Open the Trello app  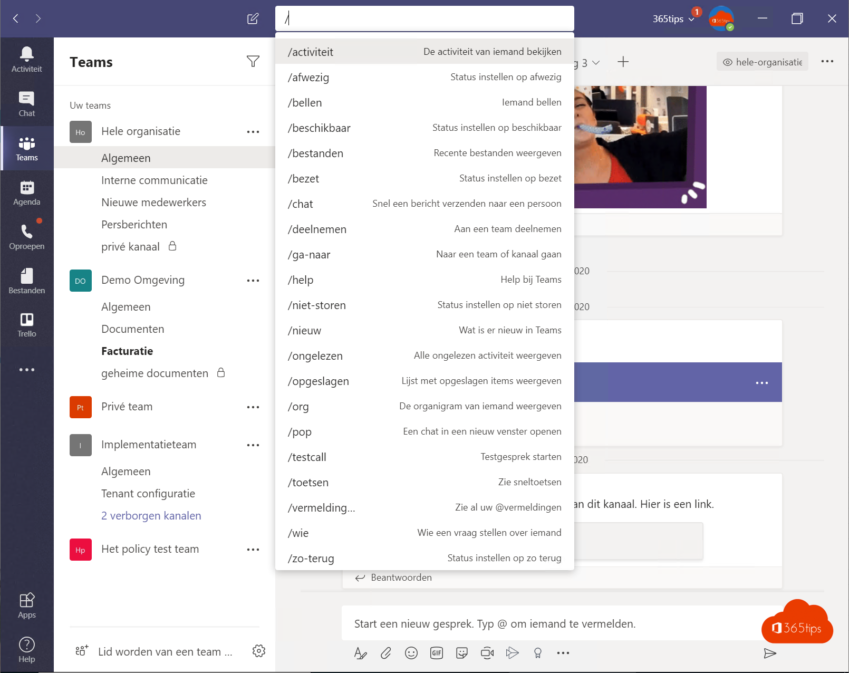tap(26, 324)
